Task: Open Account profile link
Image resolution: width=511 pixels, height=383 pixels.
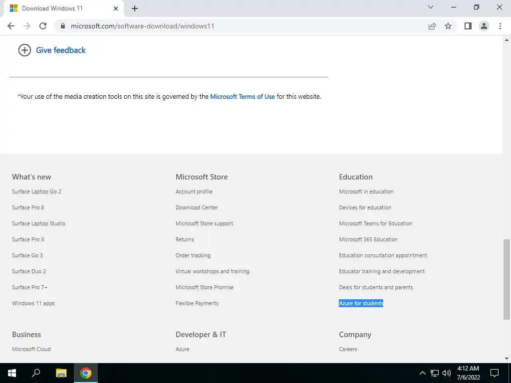Action: [194, 191]
